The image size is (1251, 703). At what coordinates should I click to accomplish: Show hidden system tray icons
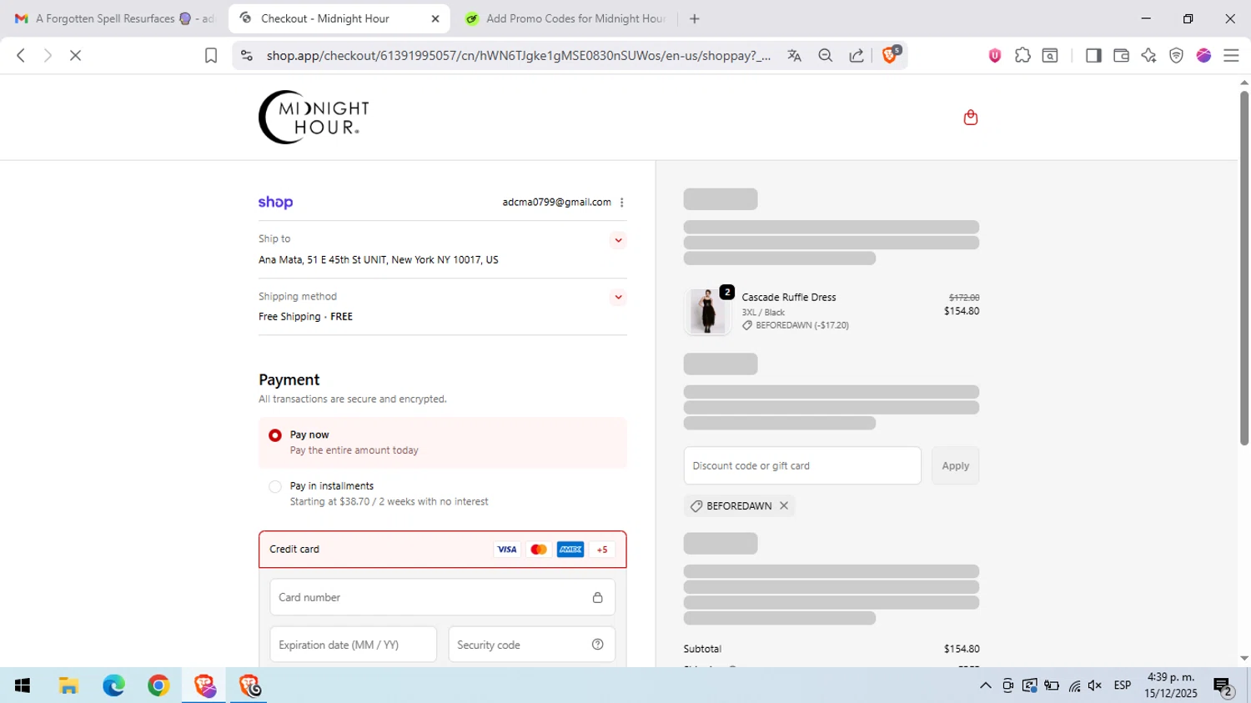pyautogui.click(x=985, y=685)
